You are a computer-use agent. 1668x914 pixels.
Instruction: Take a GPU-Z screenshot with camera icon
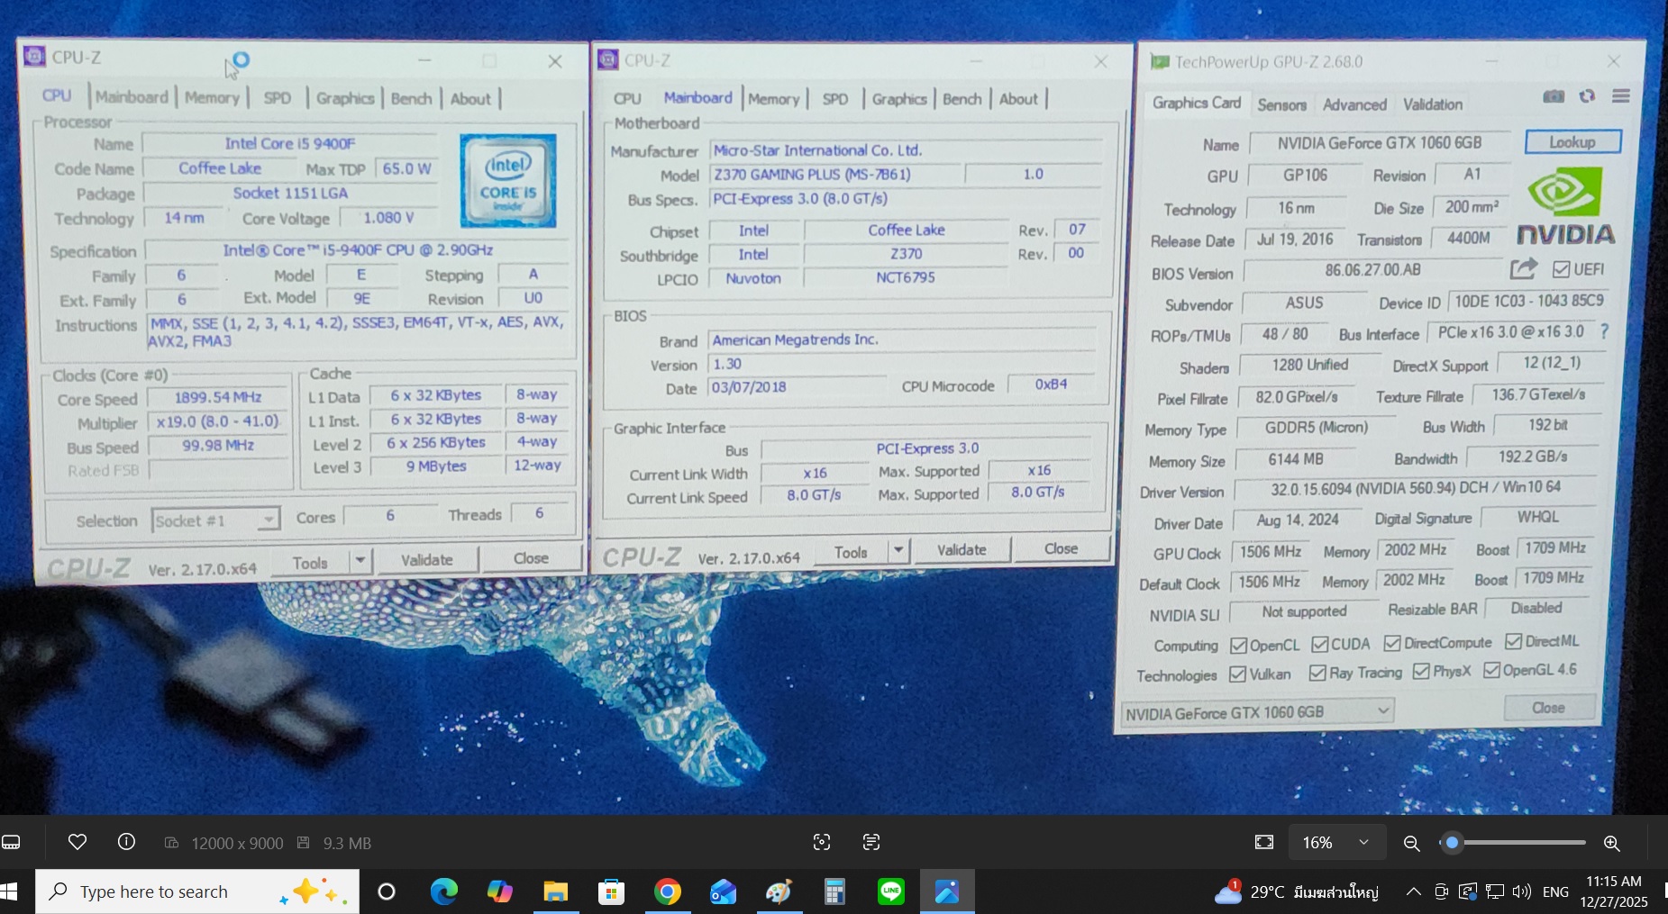(1553, 96)
